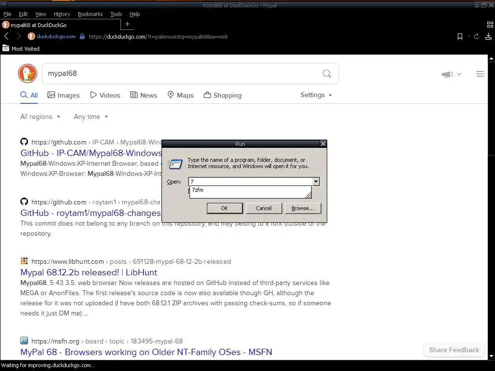Select the 7zfm autocomplete suggestion
The width and height of the screenshot is (495, 371).
coord(250,190)
